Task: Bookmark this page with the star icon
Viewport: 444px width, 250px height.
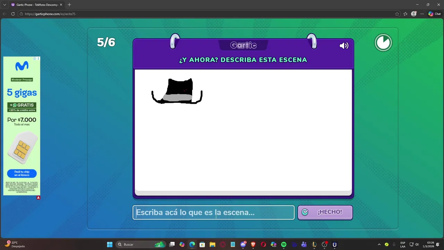Action: pyautogui.click(x=397, y=14)
